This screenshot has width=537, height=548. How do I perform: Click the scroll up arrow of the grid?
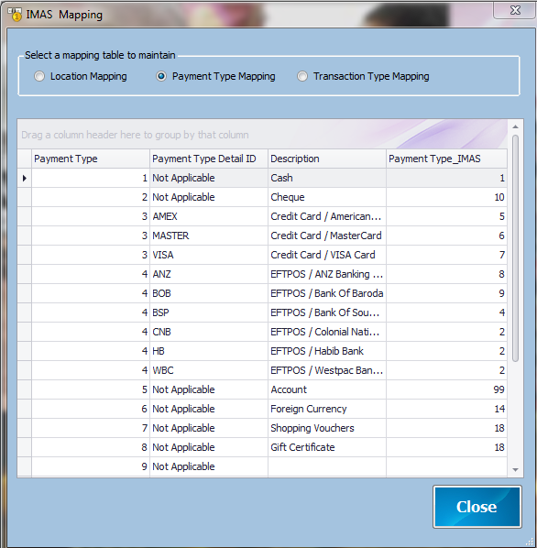(515, 126)
